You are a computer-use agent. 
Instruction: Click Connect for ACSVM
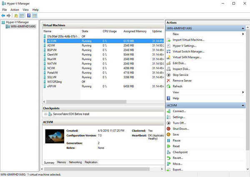179,111
